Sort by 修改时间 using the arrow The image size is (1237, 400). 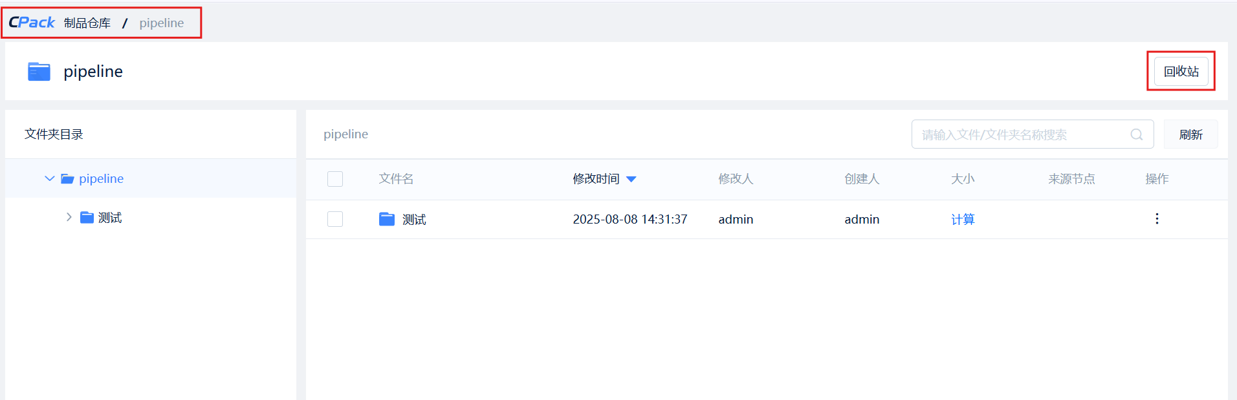pos(631,179)
